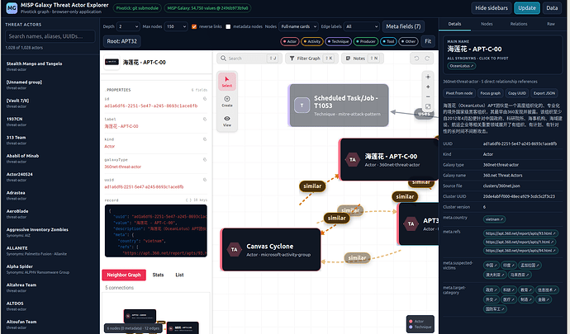Click the braces icon next to record

(188, 200)
